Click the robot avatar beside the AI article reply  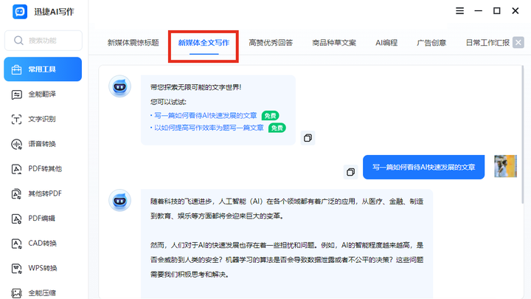click(120, 200)
